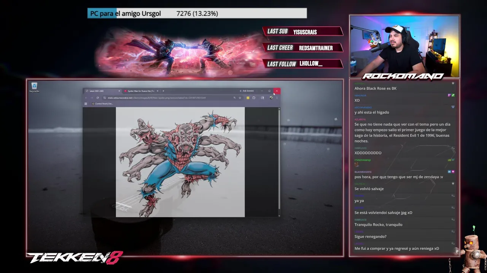The width and height of the screenshot is (487, 273).
Task: Open the Control Panel bookmark
Action: 102,104
